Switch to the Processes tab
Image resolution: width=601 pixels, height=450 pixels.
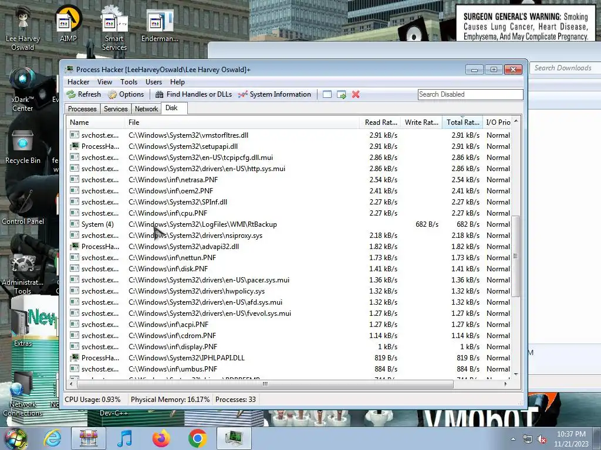click(82, 109)
